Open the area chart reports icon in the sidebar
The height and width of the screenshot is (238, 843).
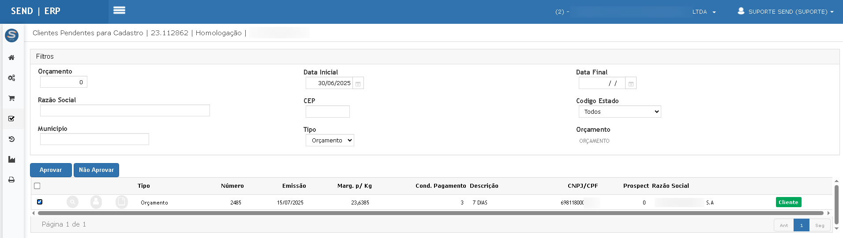(x=11, y=160)
